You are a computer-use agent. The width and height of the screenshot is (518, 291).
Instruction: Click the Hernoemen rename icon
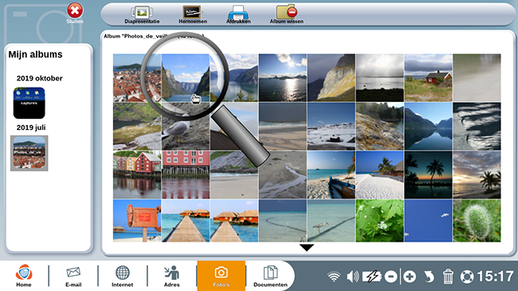(193, 14)
